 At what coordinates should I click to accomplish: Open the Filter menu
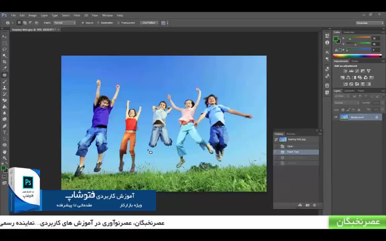pos(77,15)
